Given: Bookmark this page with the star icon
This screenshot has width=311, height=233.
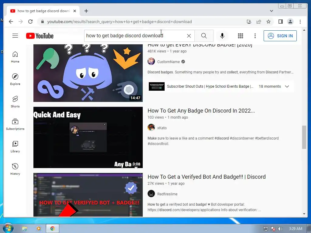Looking at the screenshot, I should tap(268, 22).
